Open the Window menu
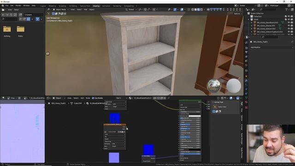The image size is (295, 166). [26, 6]
